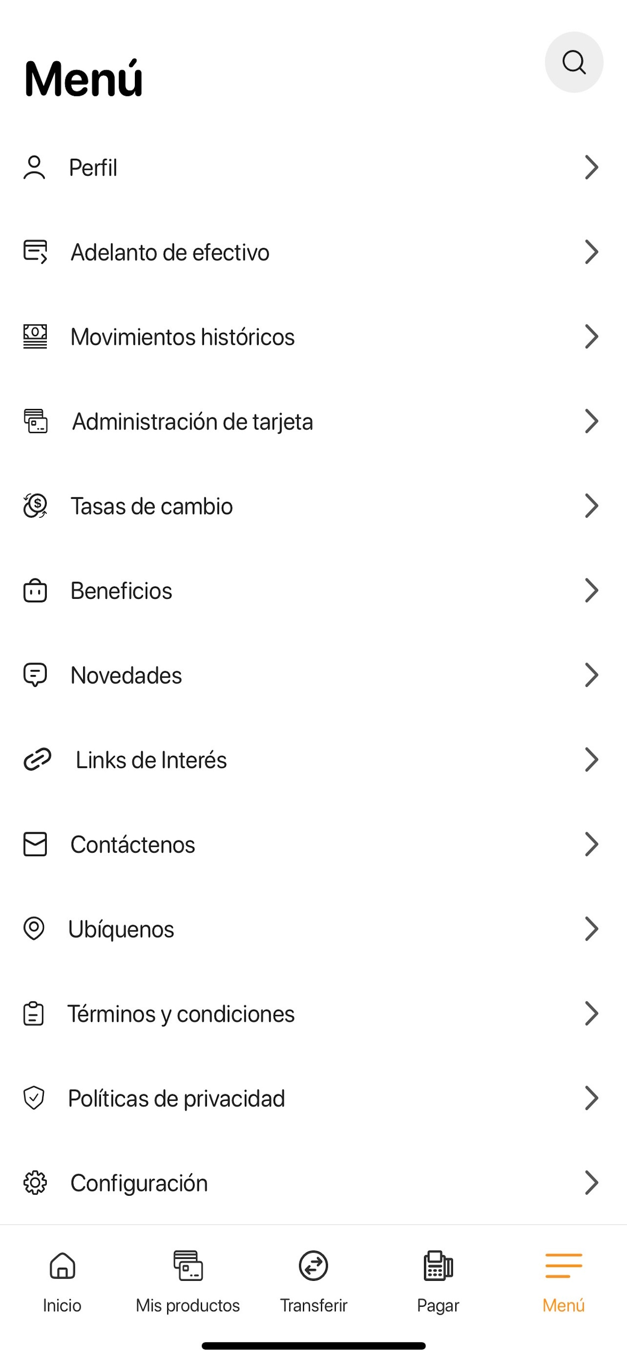Tap the Tasas de cambio currency icon
Screen dimensions: 627x1362
click(35, 506)
